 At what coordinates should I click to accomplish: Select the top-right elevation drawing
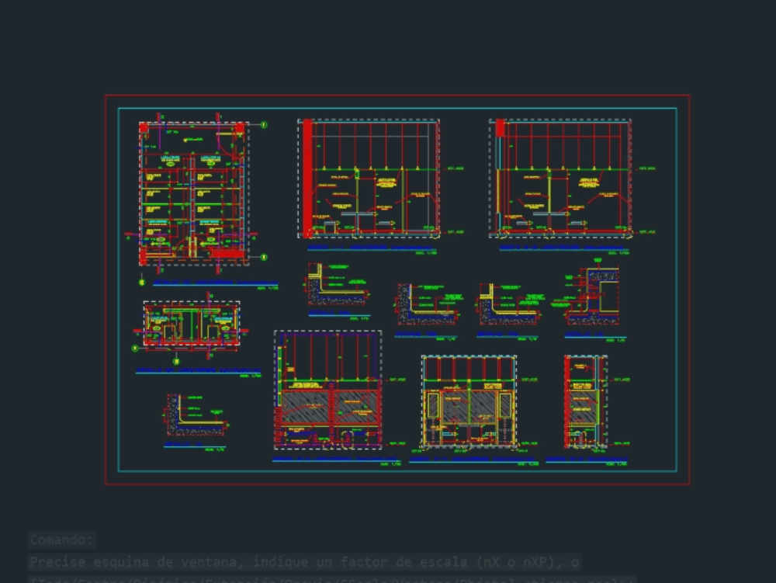(x=559, y=179)
